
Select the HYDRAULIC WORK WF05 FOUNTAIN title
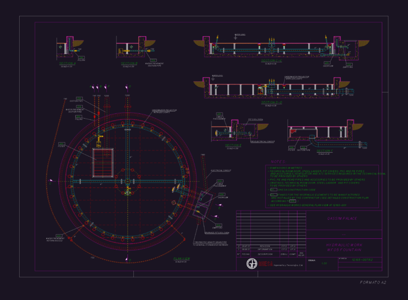coord(344,247)
